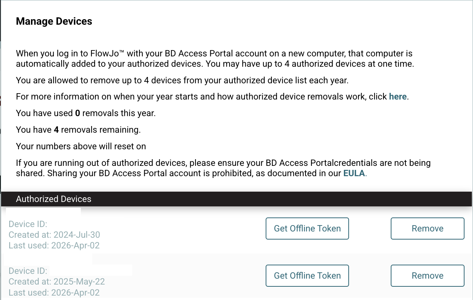Click "Your numbers above will reset on" text

pos(81,146)
